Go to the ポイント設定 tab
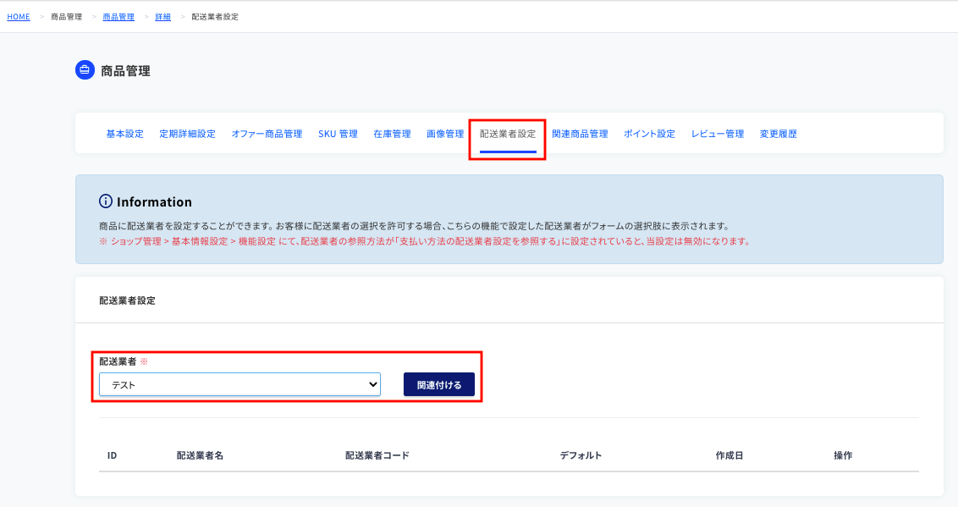The height and width of the screenshot is (507, 958). click(x=649, y=134)
